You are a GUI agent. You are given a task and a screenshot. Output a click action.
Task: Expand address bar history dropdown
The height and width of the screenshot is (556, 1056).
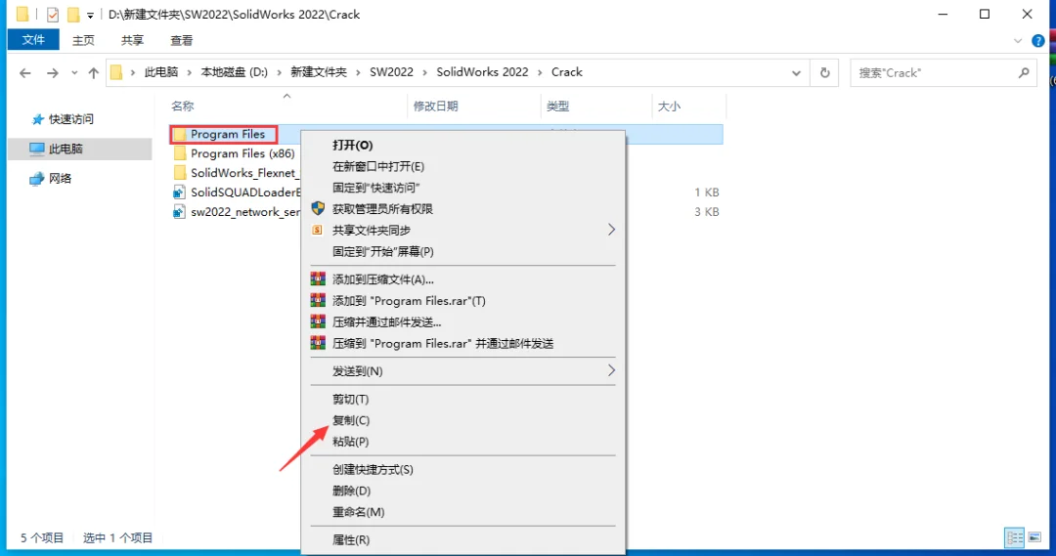(796, 72)
